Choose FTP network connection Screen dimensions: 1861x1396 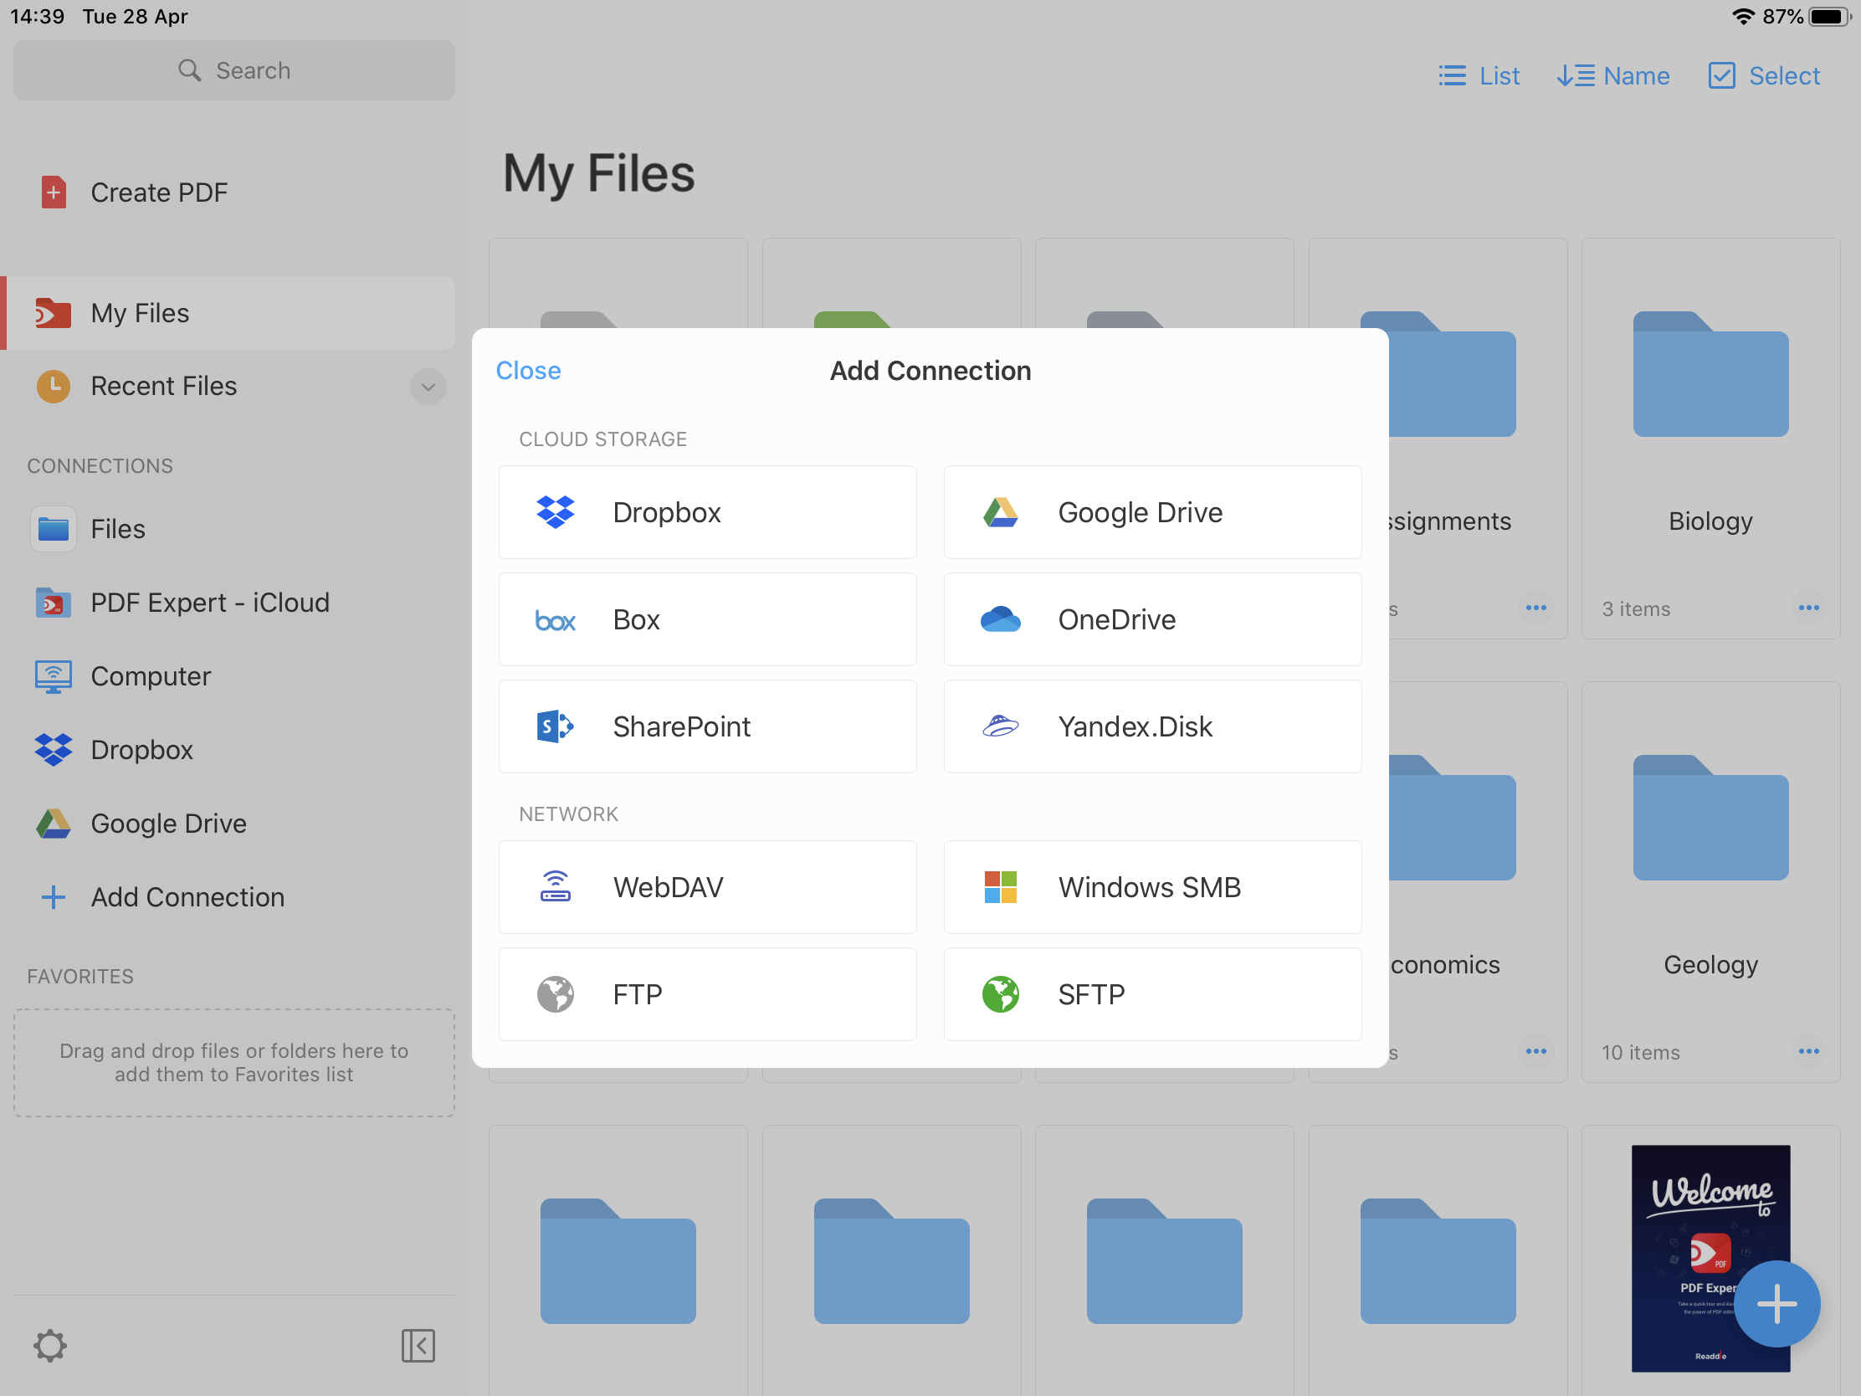tap(708, 993)
